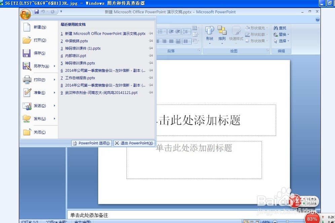The height and width of the screenshot is (223, 335).
Task: Click the 替换 replace icon
Action: point(275,34)
